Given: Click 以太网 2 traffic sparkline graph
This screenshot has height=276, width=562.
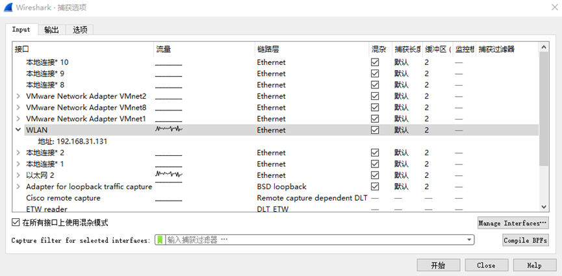Looking at the screenshot, I should tap(169, 174).
